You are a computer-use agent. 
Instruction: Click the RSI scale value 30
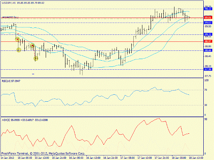(x=206, y=105)
